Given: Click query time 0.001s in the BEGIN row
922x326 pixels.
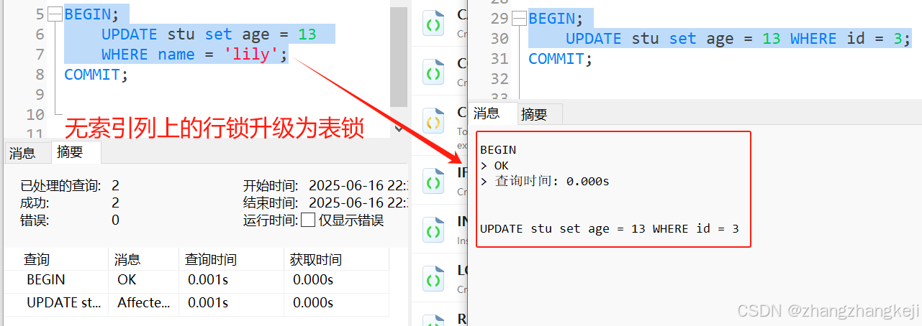Looking at the screenshot, I should point(208,280).
